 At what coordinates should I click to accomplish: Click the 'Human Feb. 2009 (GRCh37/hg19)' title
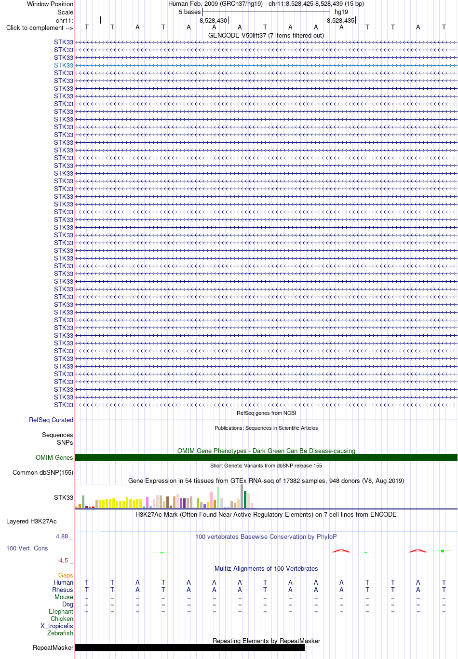[216, 3]
